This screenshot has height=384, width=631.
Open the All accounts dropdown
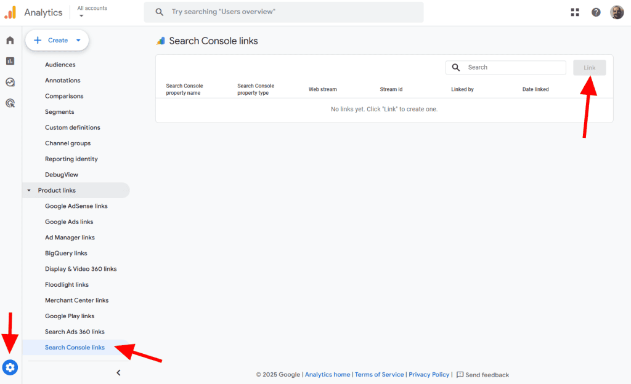point(92,12)
